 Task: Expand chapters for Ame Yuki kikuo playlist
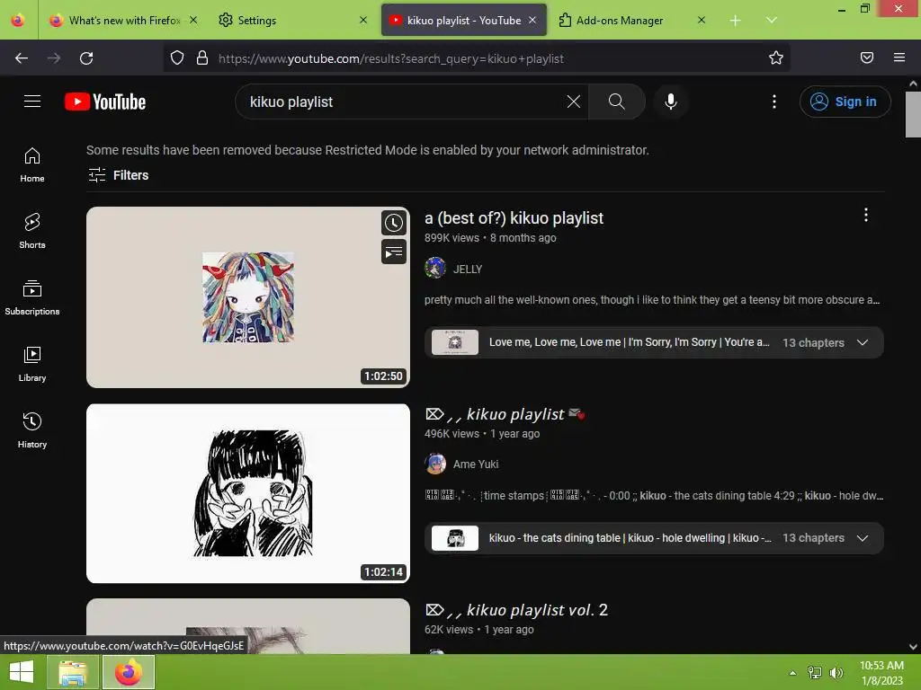tap(863, 538)
